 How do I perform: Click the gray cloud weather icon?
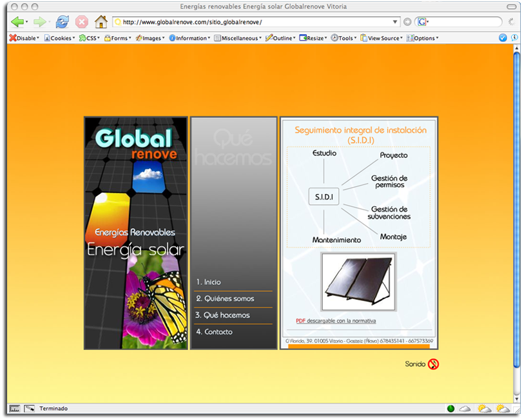(465, 408)
